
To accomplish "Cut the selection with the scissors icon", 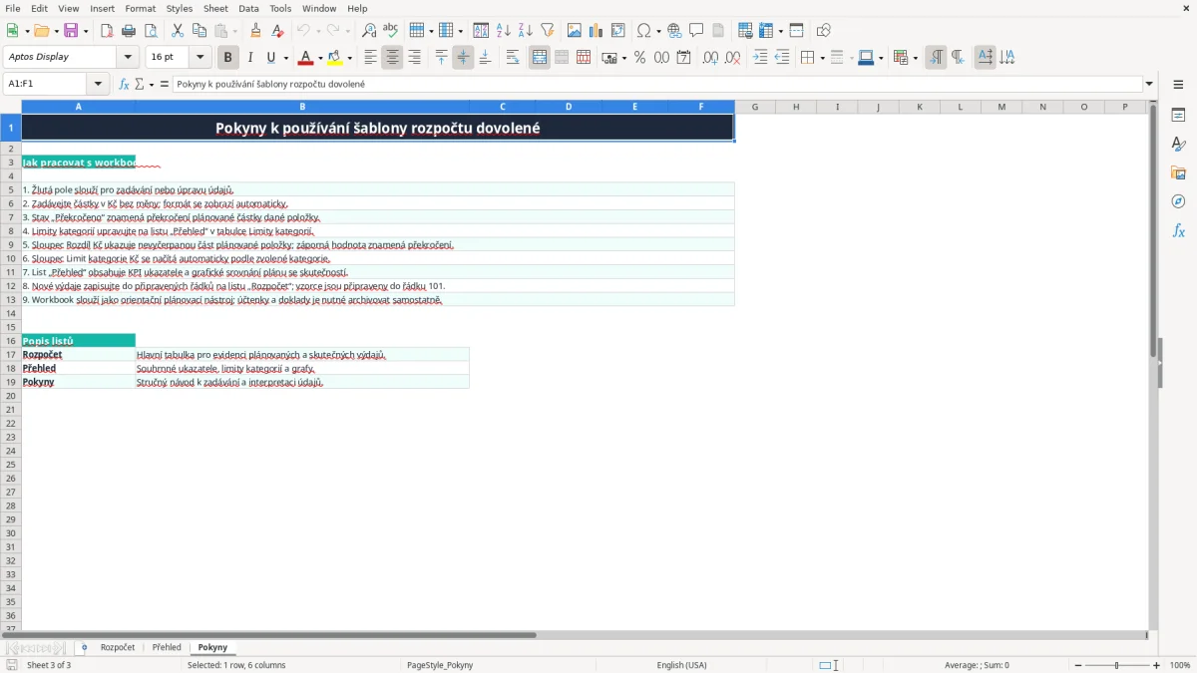I will click(178, 31).
